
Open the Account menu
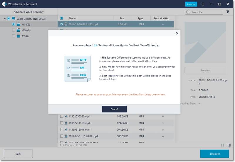pos(191,4)
